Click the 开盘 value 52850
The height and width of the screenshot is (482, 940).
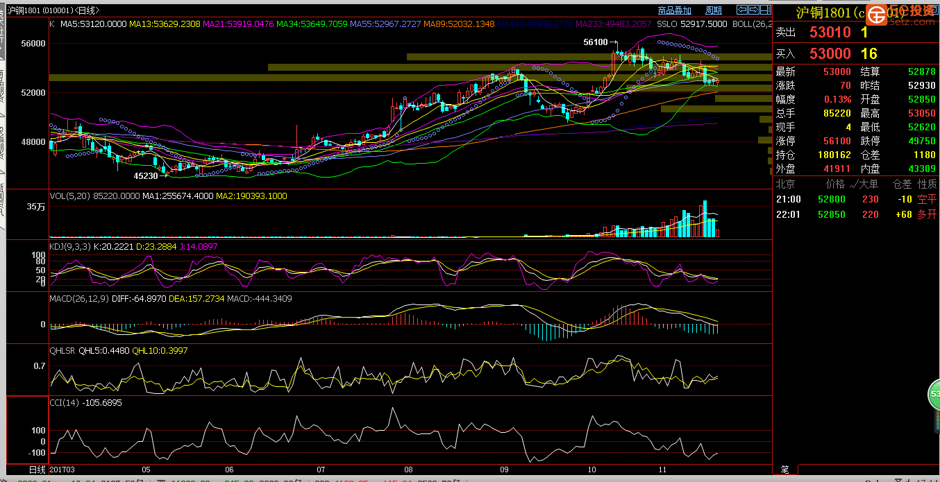tap(922, 100)
